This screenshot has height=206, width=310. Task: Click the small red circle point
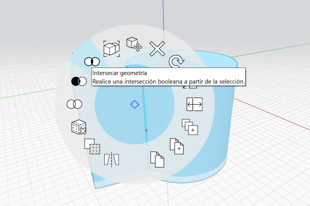tap(146, 130)
